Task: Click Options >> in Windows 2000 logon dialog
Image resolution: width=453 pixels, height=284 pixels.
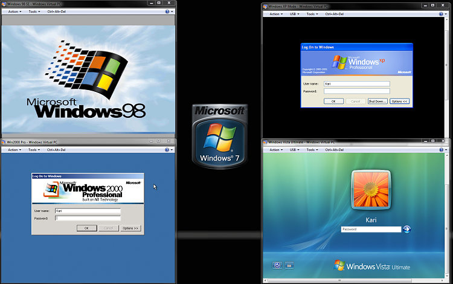Action: pos(131,228)
